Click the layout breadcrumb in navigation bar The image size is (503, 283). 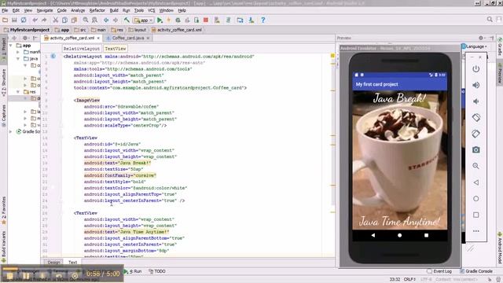point(138,30)
